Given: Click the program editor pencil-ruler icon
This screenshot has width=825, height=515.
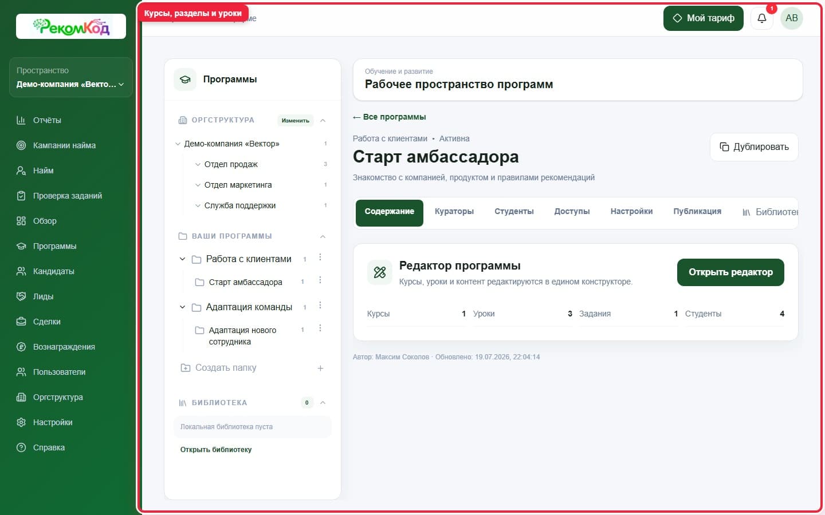Looking at the screenshot, I should [x=379, y=272].
